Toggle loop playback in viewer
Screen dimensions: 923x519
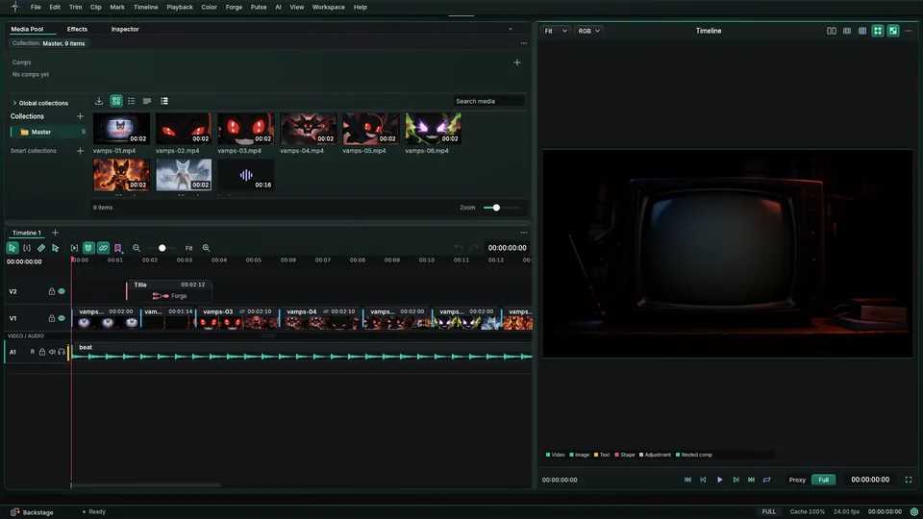(x=766, y=480)
